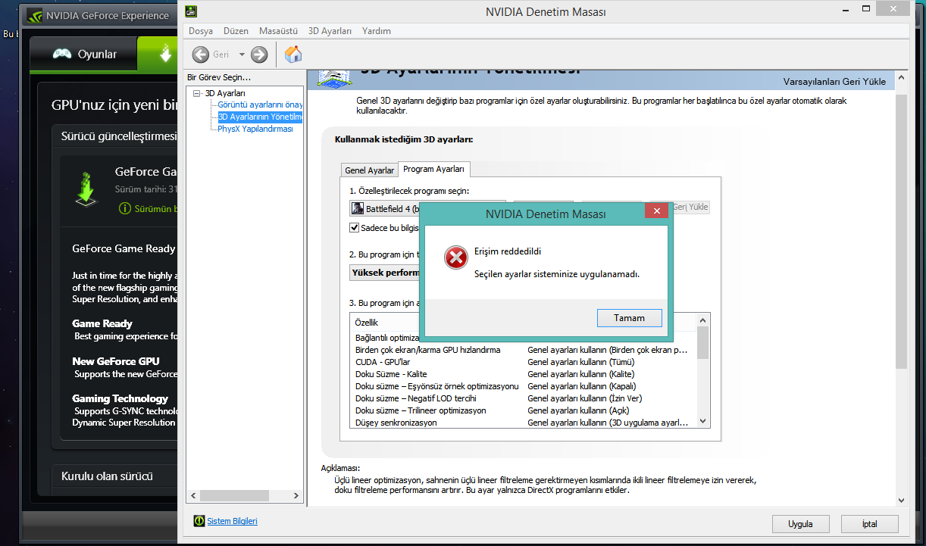Close the Erişim reddedildi error dialog
The height and width of the screenshot is (546, 926).
click(x=656, y=212)
